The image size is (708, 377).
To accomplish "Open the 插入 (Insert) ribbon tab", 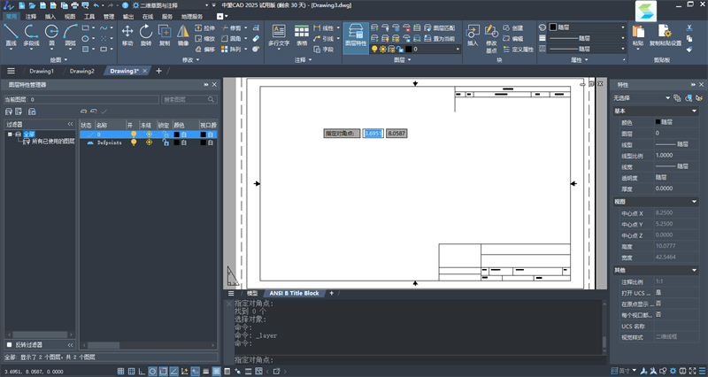I will tap(50, 16).
